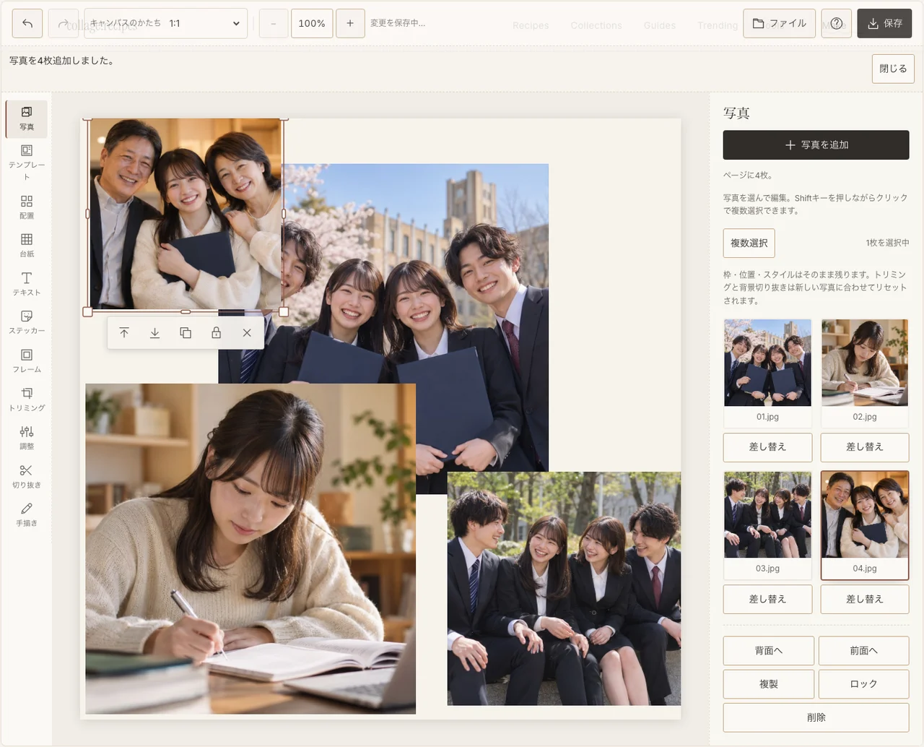Select the トリミング crop tool
924x747 pixels.
pos(27,399)
